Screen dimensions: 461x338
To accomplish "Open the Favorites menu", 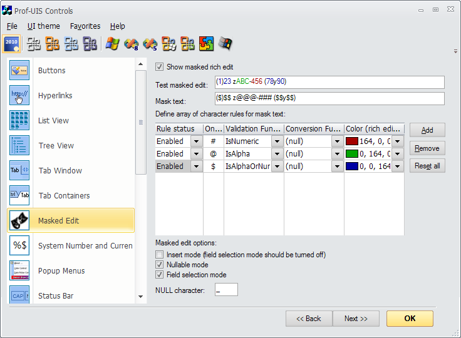I will pyautogui.click(x=85, y=26).
